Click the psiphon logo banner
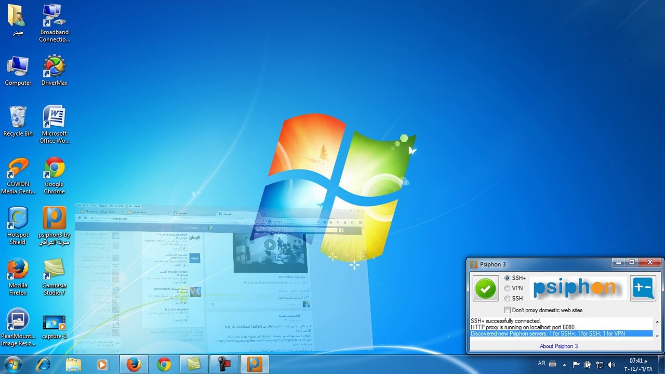This screenshot has width=665, height=374. 578,288
